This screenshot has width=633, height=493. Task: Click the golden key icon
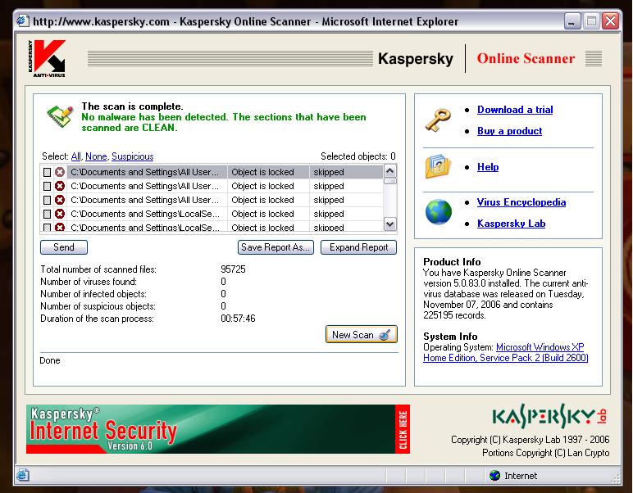[438, 120]
